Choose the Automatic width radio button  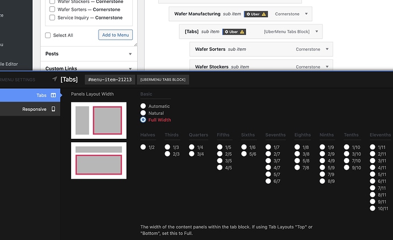[143, 106]
